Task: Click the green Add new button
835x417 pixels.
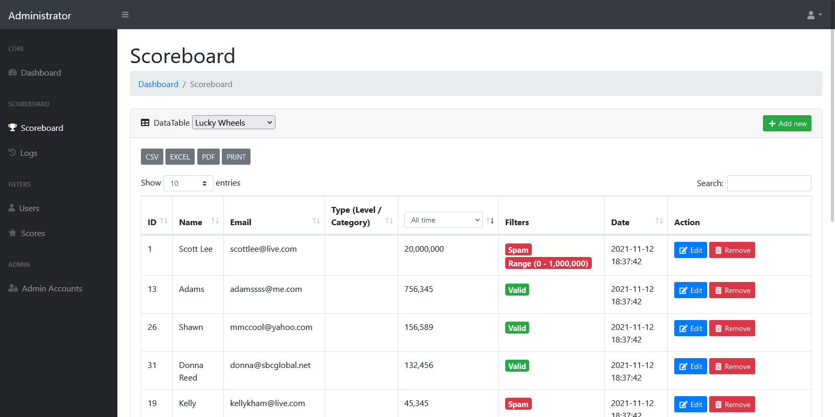Action: click(786, 124)
